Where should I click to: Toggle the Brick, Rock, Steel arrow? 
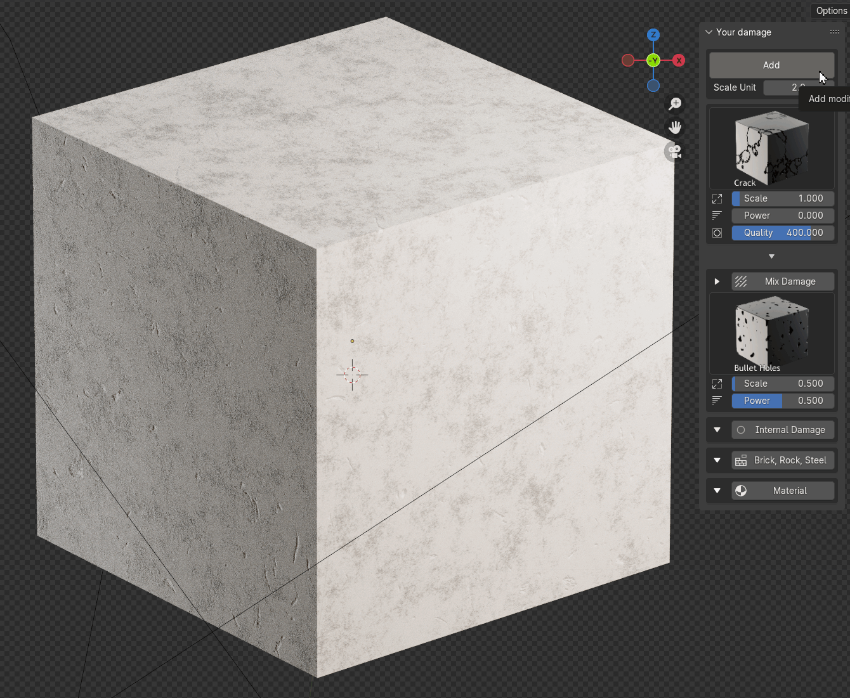(x=717, y=460)
